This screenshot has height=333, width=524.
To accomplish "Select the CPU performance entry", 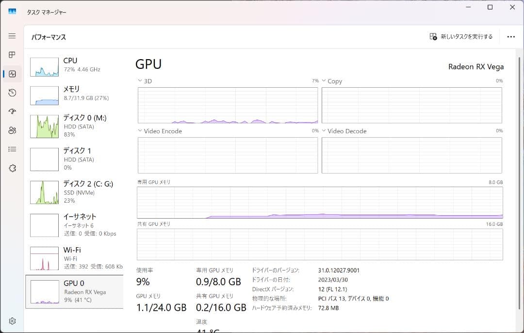I will coord(73,67).
